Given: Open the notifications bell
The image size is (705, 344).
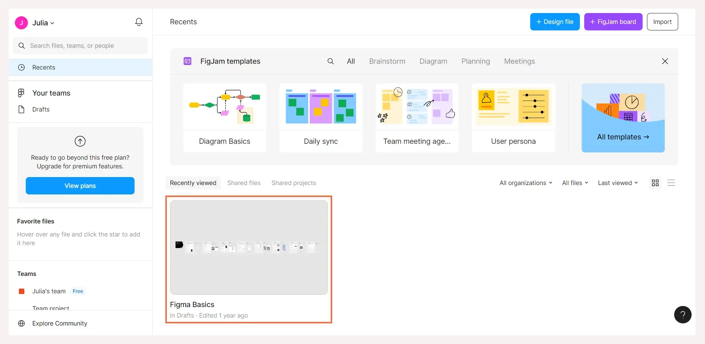Looking at the screenshot, I should (x=139, y=22).
